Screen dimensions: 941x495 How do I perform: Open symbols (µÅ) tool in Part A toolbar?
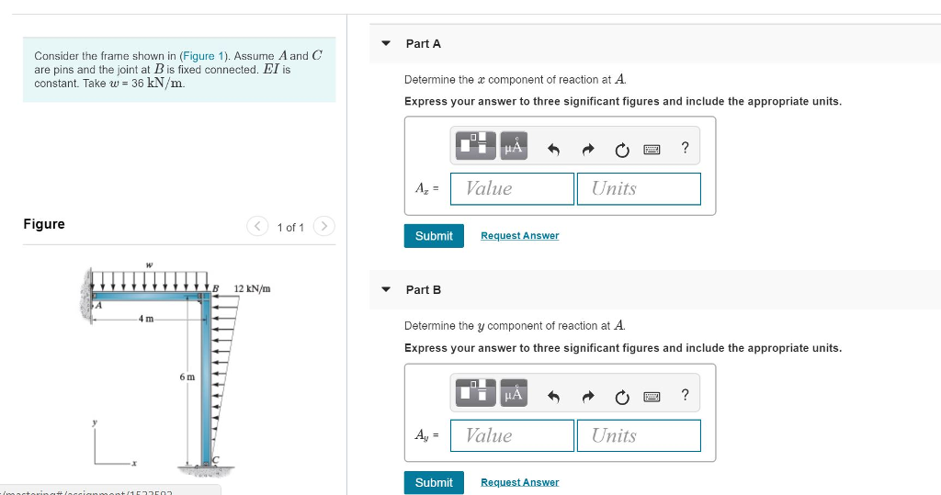(x=514, y=146)
